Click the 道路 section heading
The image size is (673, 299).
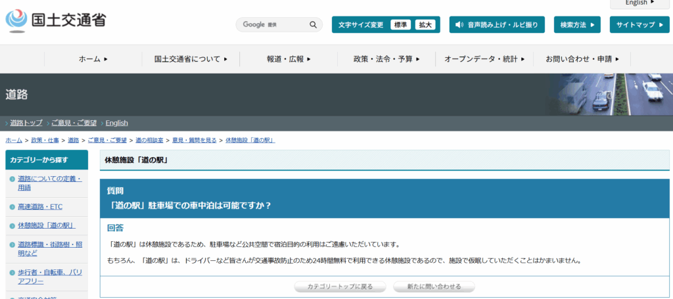pos(16,95)
